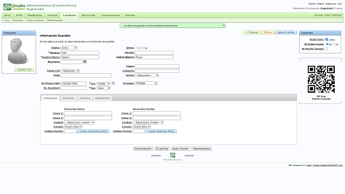Open the E-Learning footer button

coord(162,149)
